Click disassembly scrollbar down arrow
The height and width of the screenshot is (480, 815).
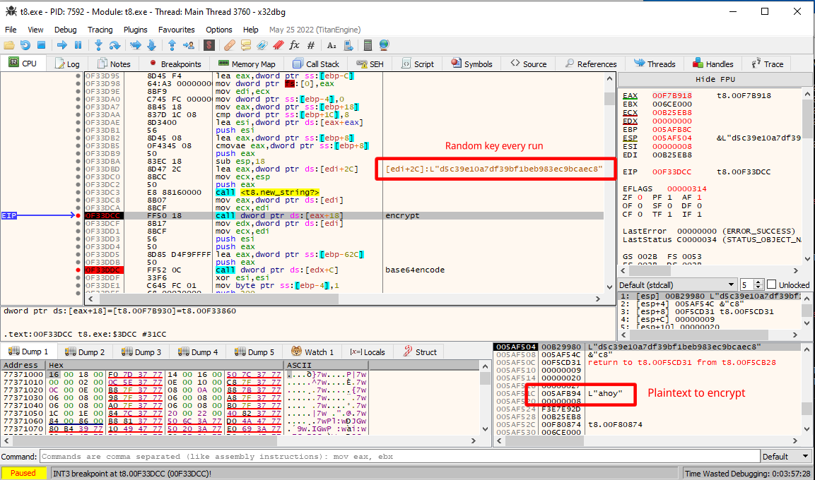(610, 287)
